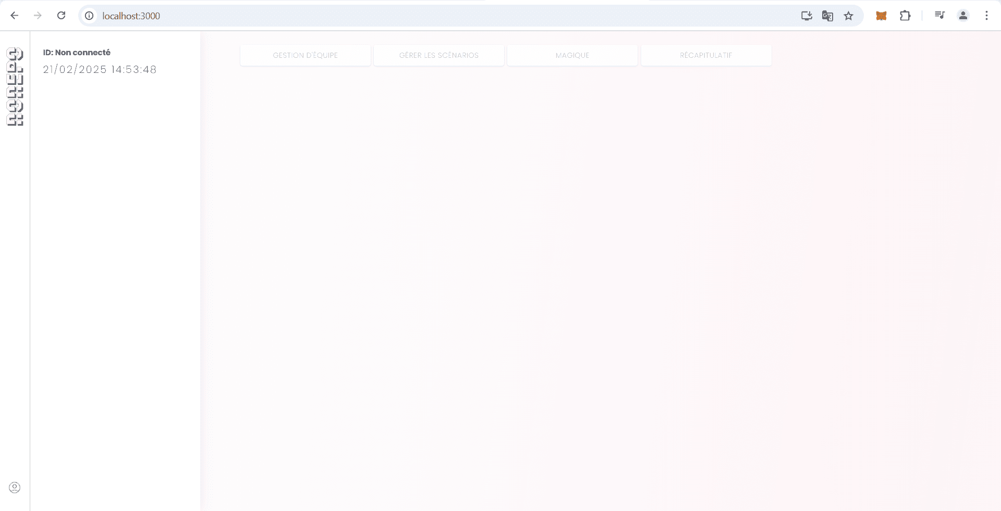Go back to the previous page
This screenshot has height=511, width=1001.
15,16
